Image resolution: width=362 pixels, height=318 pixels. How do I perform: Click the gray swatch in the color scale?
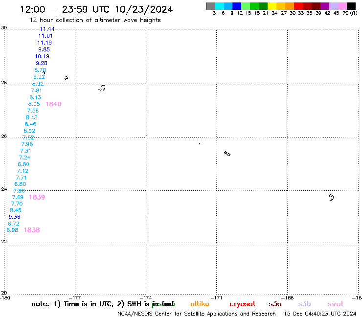(x=211, y=6)
